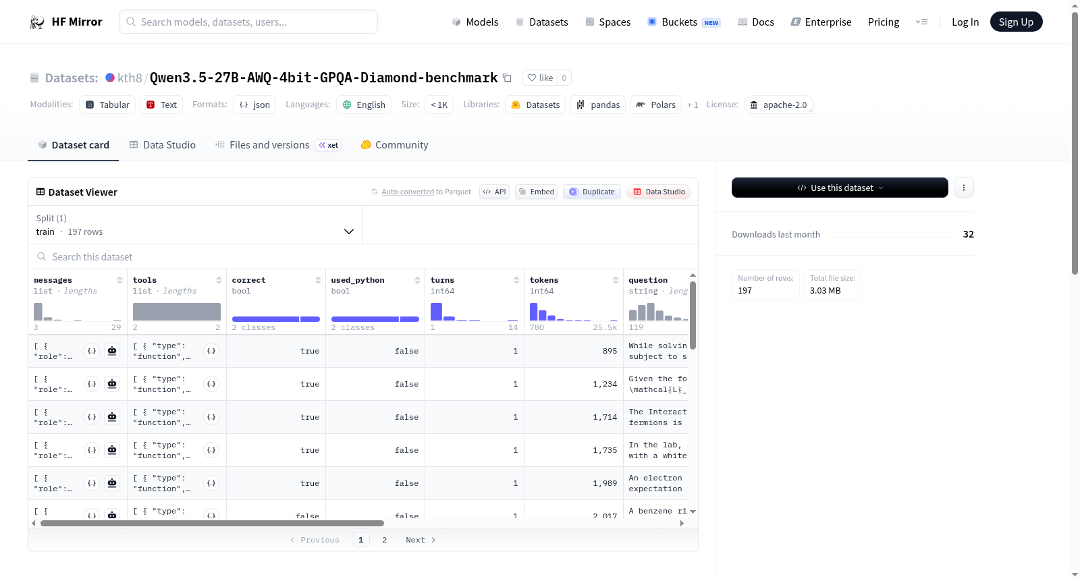Sort by the tools column arrows
Screen dimensions: 1080x581
[219, 280]
